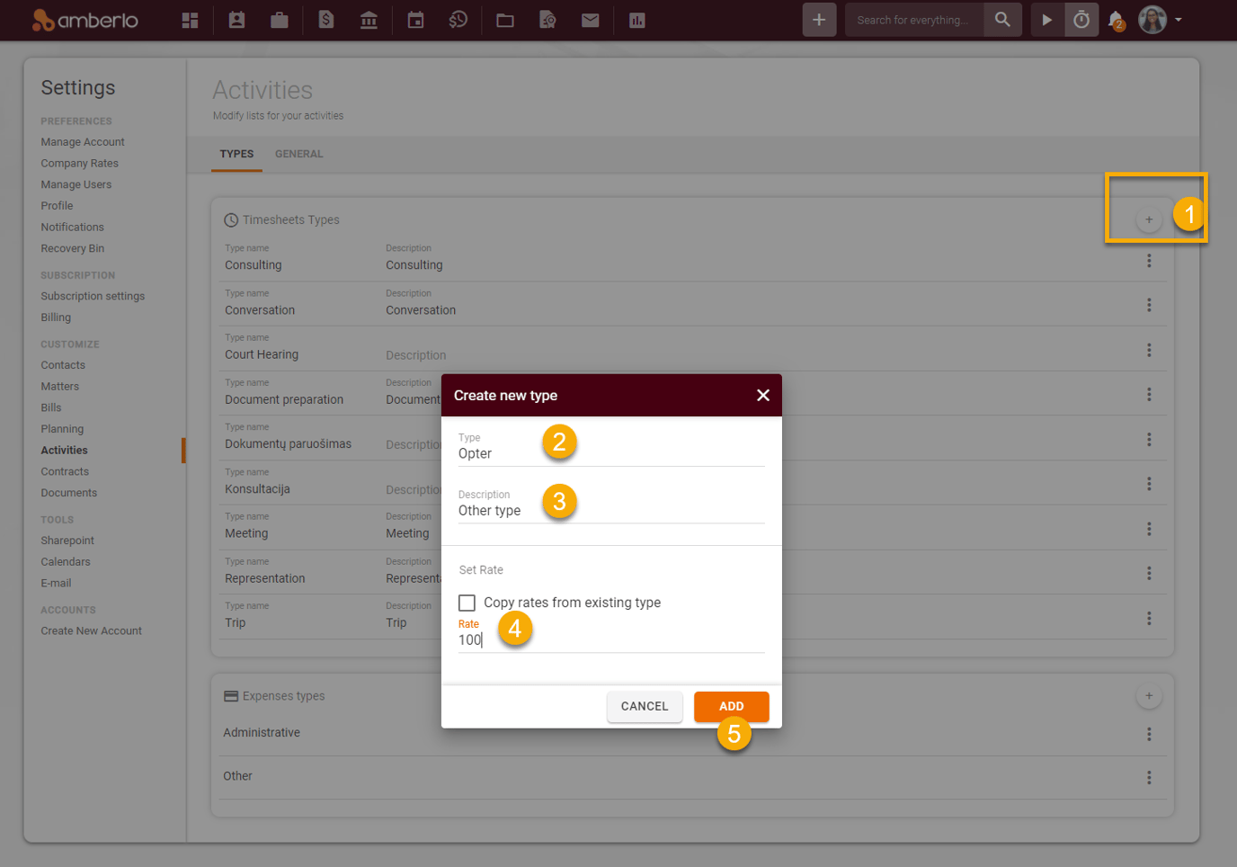Open the options menu for Consulting type
The height and width of the screenshot is (867, 1237).
click(x=1149, y=260)
